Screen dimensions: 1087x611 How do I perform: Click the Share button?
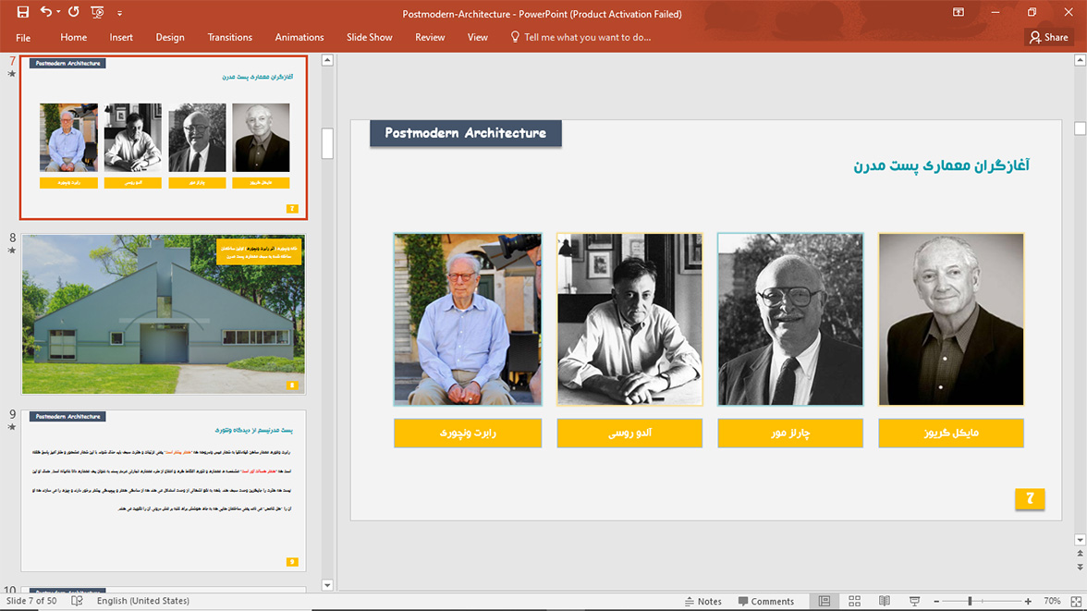coord(1049,38)
